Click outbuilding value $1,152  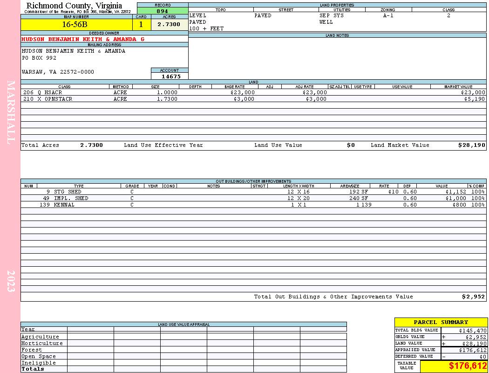click(455, 192)
